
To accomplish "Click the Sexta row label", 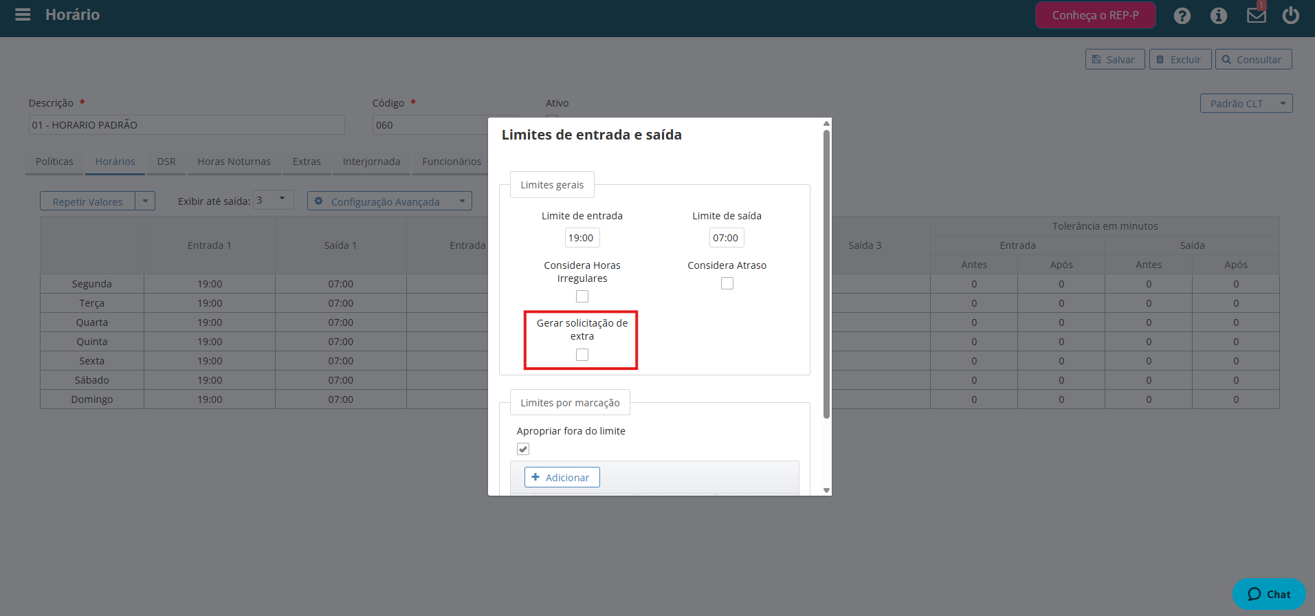I will [x=92, y=361].
